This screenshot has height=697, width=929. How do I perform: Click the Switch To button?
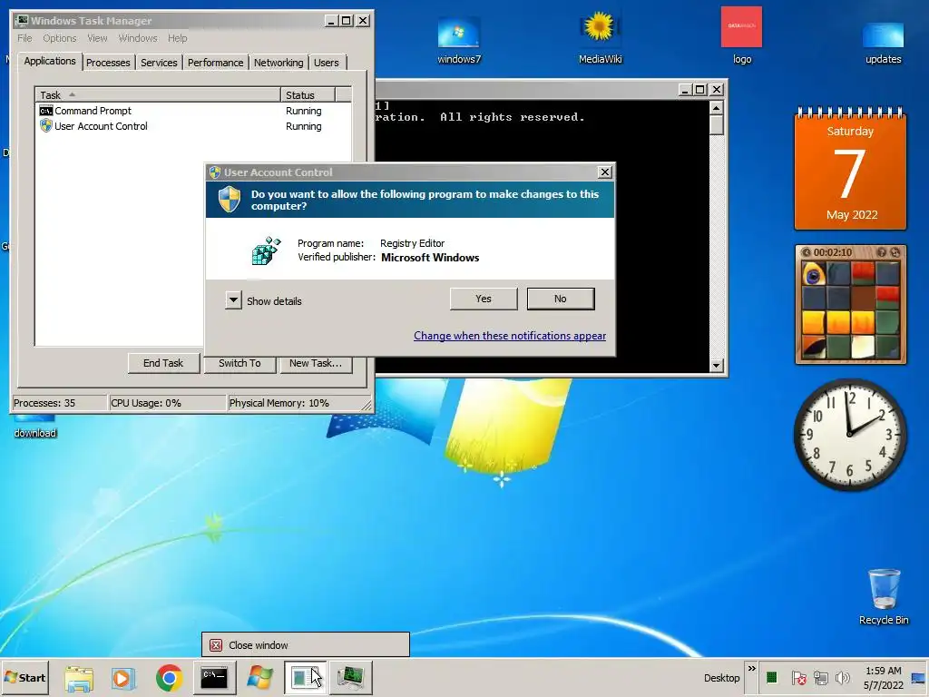coord(240,363)
